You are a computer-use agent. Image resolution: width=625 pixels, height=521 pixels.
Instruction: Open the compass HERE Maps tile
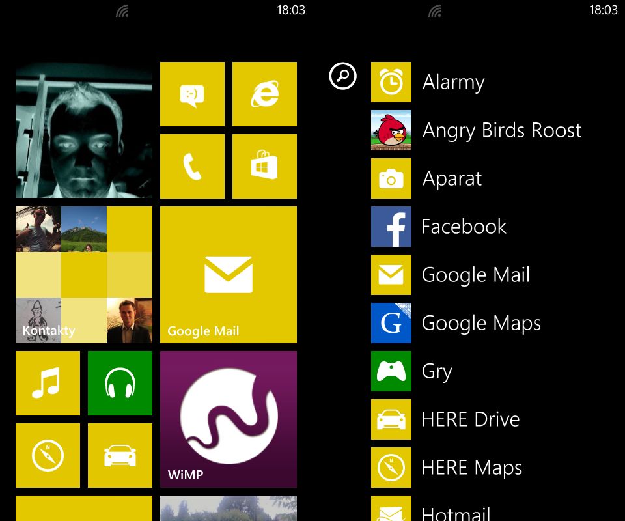48,455
